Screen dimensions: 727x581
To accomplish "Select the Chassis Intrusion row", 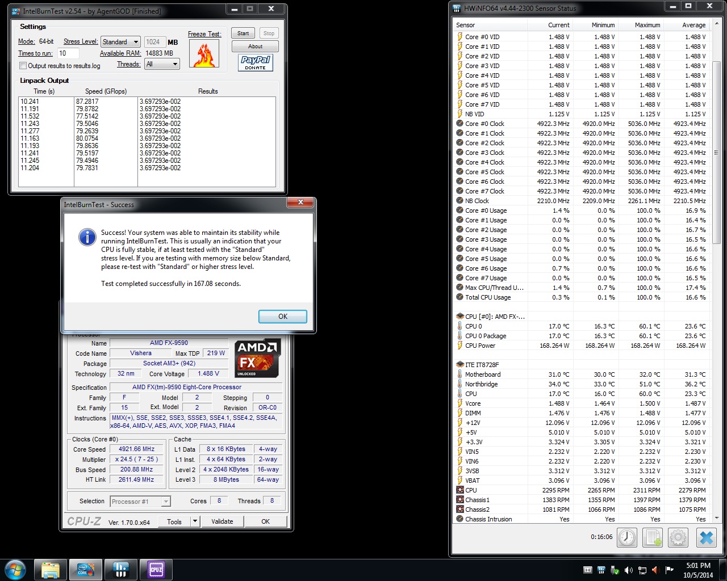I will pyautogui.click(x=582, y=519).
